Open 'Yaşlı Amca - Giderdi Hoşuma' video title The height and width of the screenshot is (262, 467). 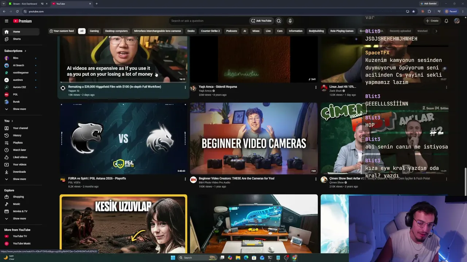coord(218,87)
